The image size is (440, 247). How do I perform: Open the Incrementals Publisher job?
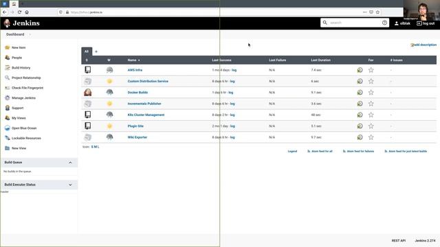144,104
